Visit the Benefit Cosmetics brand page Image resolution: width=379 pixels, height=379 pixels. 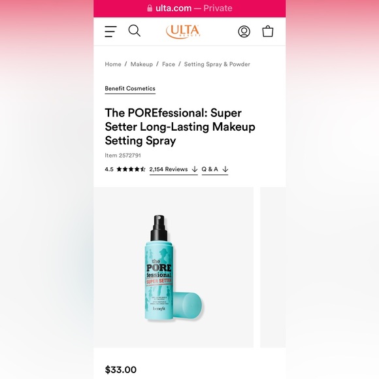(130, 88)
